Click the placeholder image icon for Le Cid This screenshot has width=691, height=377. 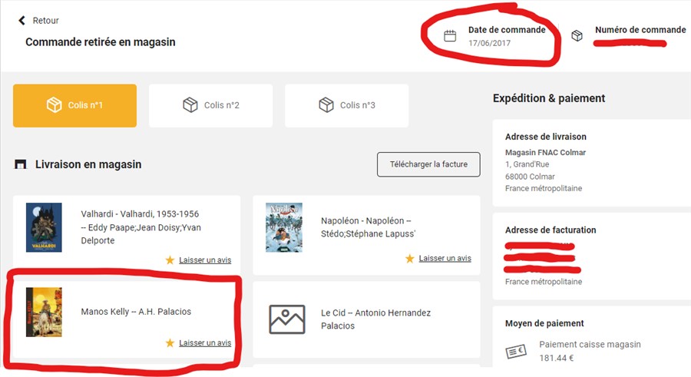pyautogui.click(x=287, y=319)
